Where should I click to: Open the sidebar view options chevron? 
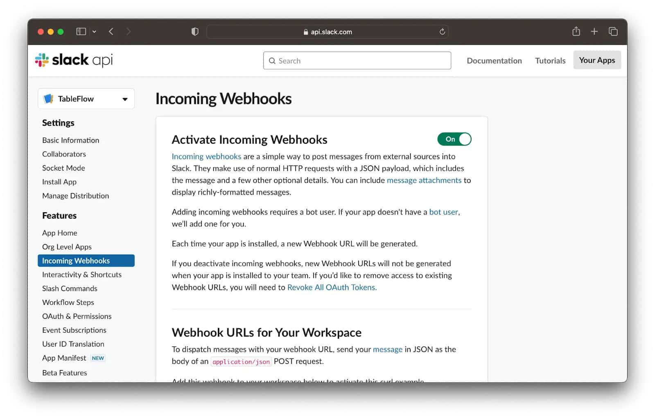[x=95, y=31]
